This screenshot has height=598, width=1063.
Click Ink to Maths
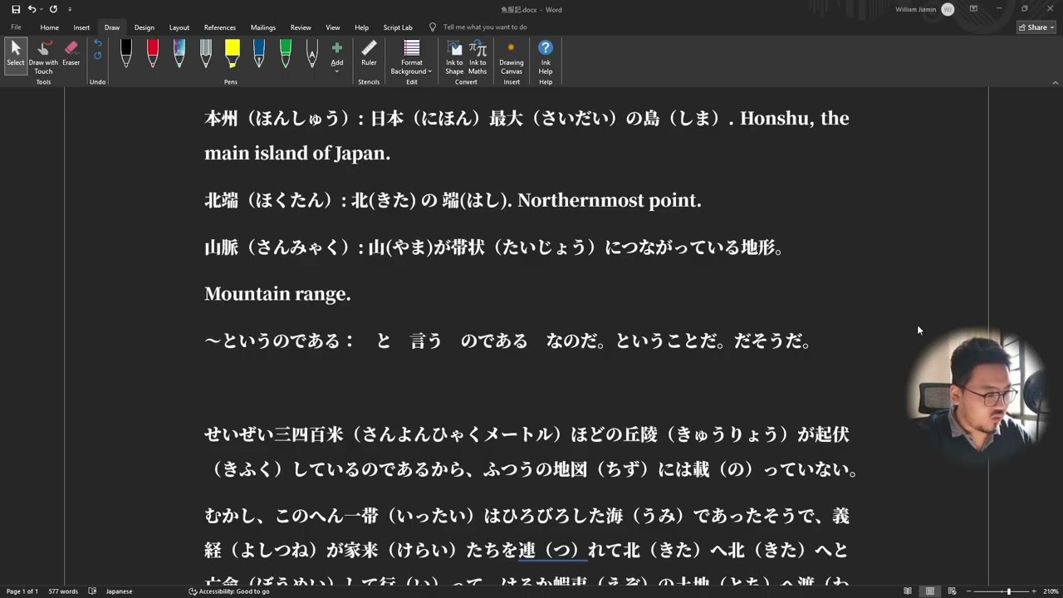pyautogui.click(x=478, y=56)
